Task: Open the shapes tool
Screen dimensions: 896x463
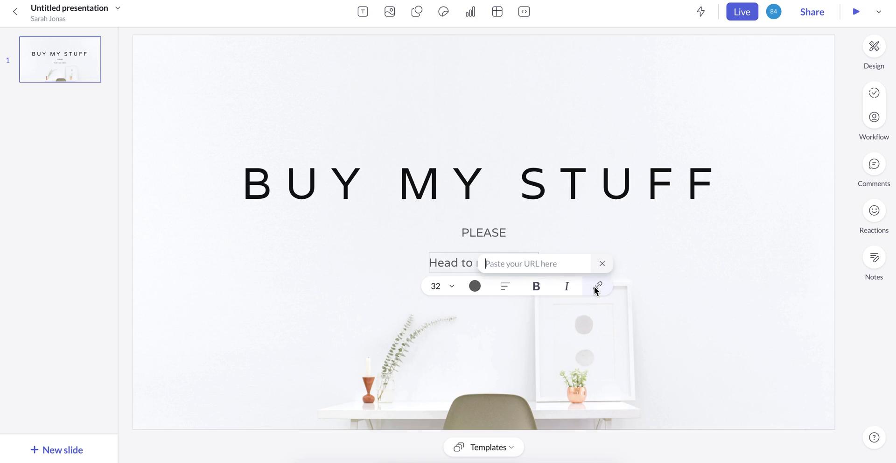Action: pyautogui.click(x=417, y=12)
